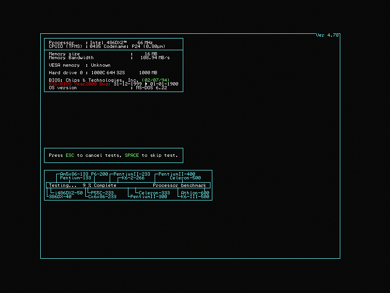390x293 pixels.
Task: Select the "Pentium-133" benchmark marker
Action: click(x=75, y=177)
